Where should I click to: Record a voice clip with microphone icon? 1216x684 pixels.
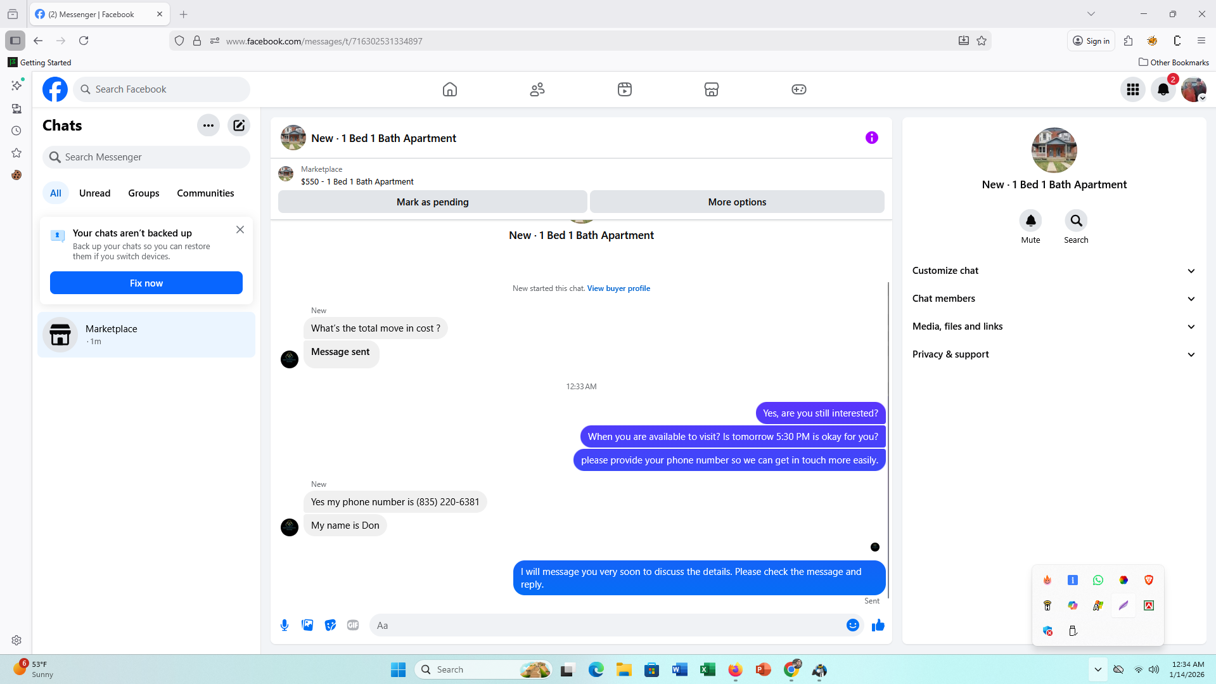point(285,625)
